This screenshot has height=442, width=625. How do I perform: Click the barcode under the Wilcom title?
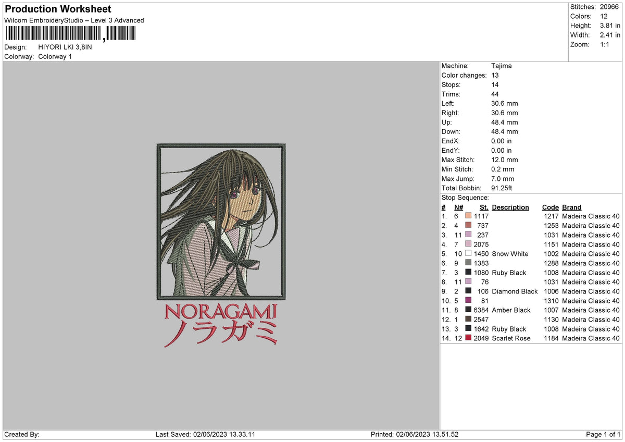70,34
